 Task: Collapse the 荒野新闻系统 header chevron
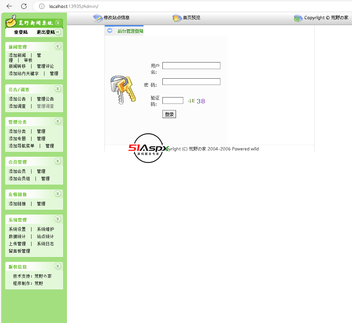click(58, 23)
